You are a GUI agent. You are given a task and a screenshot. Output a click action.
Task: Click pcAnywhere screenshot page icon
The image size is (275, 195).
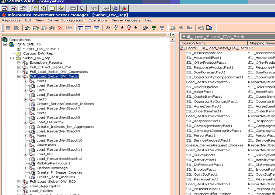point(82,8)
